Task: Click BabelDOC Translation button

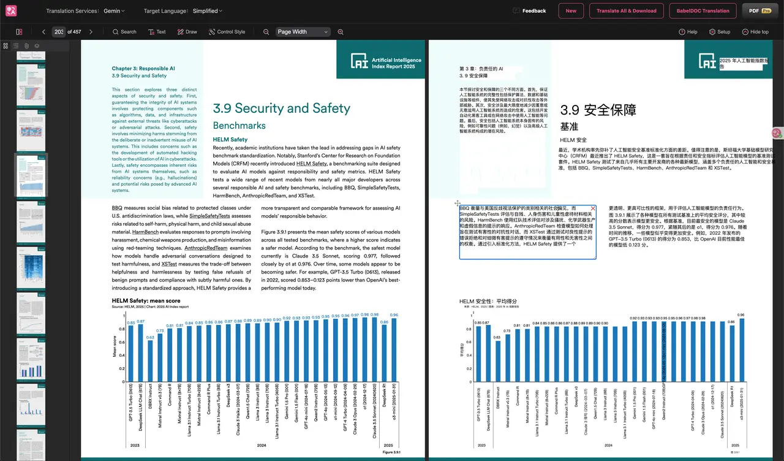Action: tap(703, 11)
